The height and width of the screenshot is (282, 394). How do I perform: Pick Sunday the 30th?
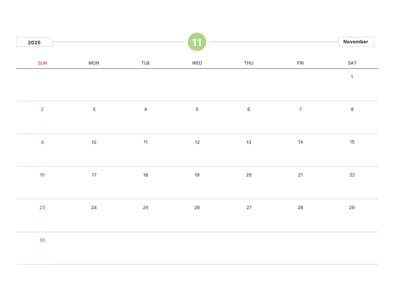tap(42, 240)
